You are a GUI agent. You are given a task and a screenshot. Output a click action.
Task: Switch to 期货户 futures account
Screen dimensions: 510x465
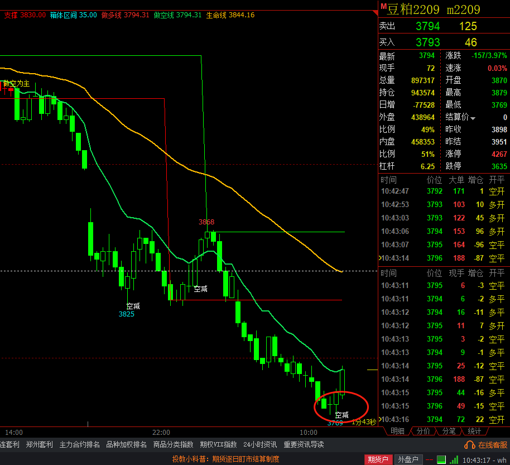(x=378, y=459)
